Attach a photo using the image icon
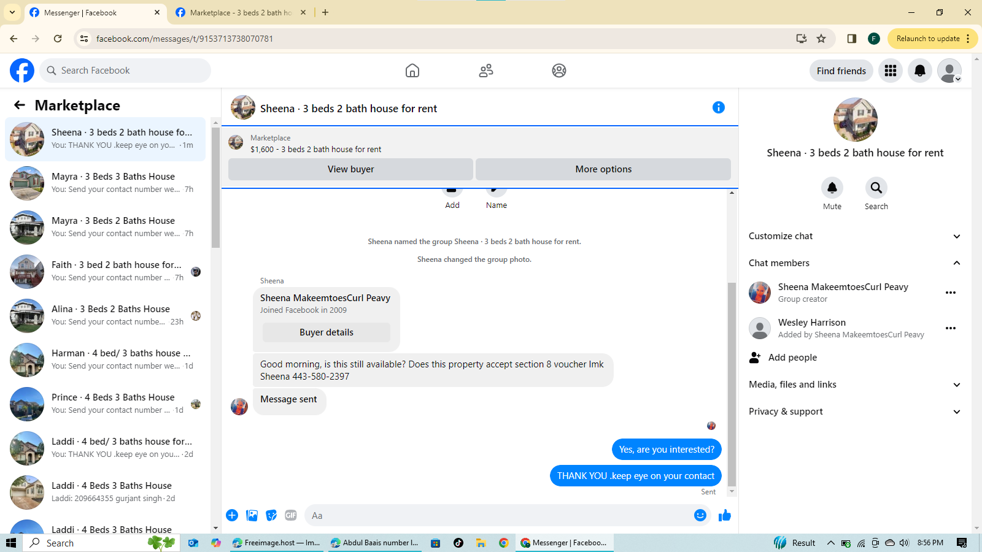Image resolution: width=982 pixels, height=552 pixels. (252, 515)
